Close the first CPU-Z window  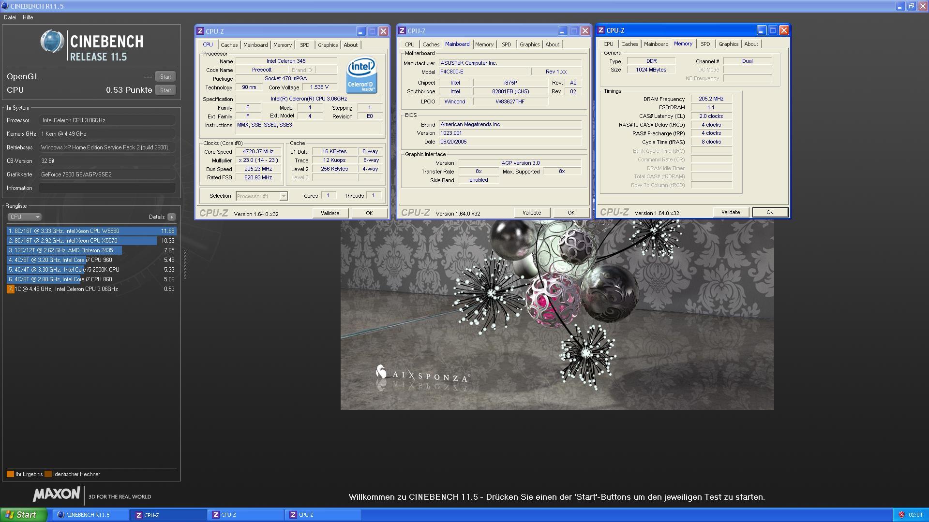(383, 31)
